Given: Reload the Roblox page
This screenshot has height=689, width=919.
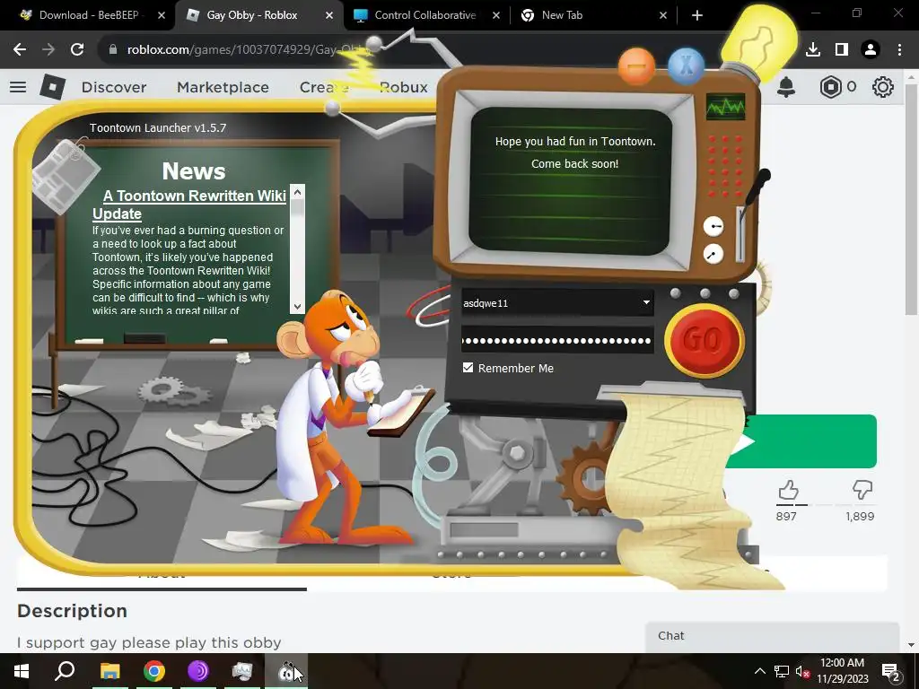Looking at the screenshot, I should click(x=77, y=50).
